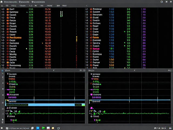Open the Windows Start button
This screenshot has width=173, height=130.
(x=2, y=128)
